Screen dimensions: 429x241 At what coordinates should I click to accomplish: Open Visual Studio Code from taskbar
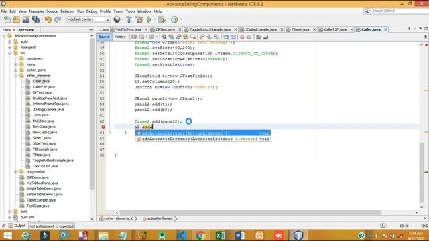click(x=181, y=235)
